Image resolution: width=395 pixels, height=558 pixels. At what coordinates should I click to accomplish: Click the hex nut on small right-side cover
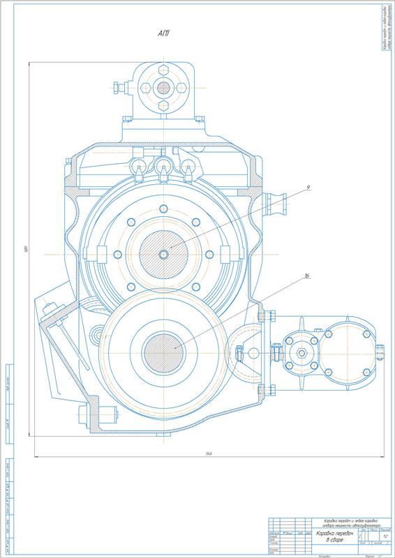pyautogui.click(x=301, y=353)
